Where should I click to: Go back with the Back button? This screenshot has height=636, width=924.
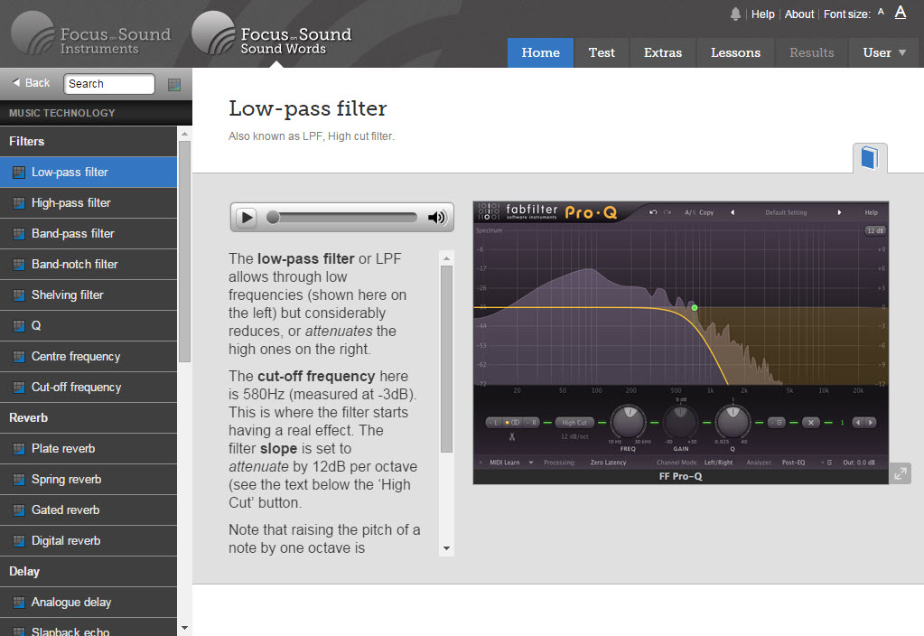click(32, 83)
